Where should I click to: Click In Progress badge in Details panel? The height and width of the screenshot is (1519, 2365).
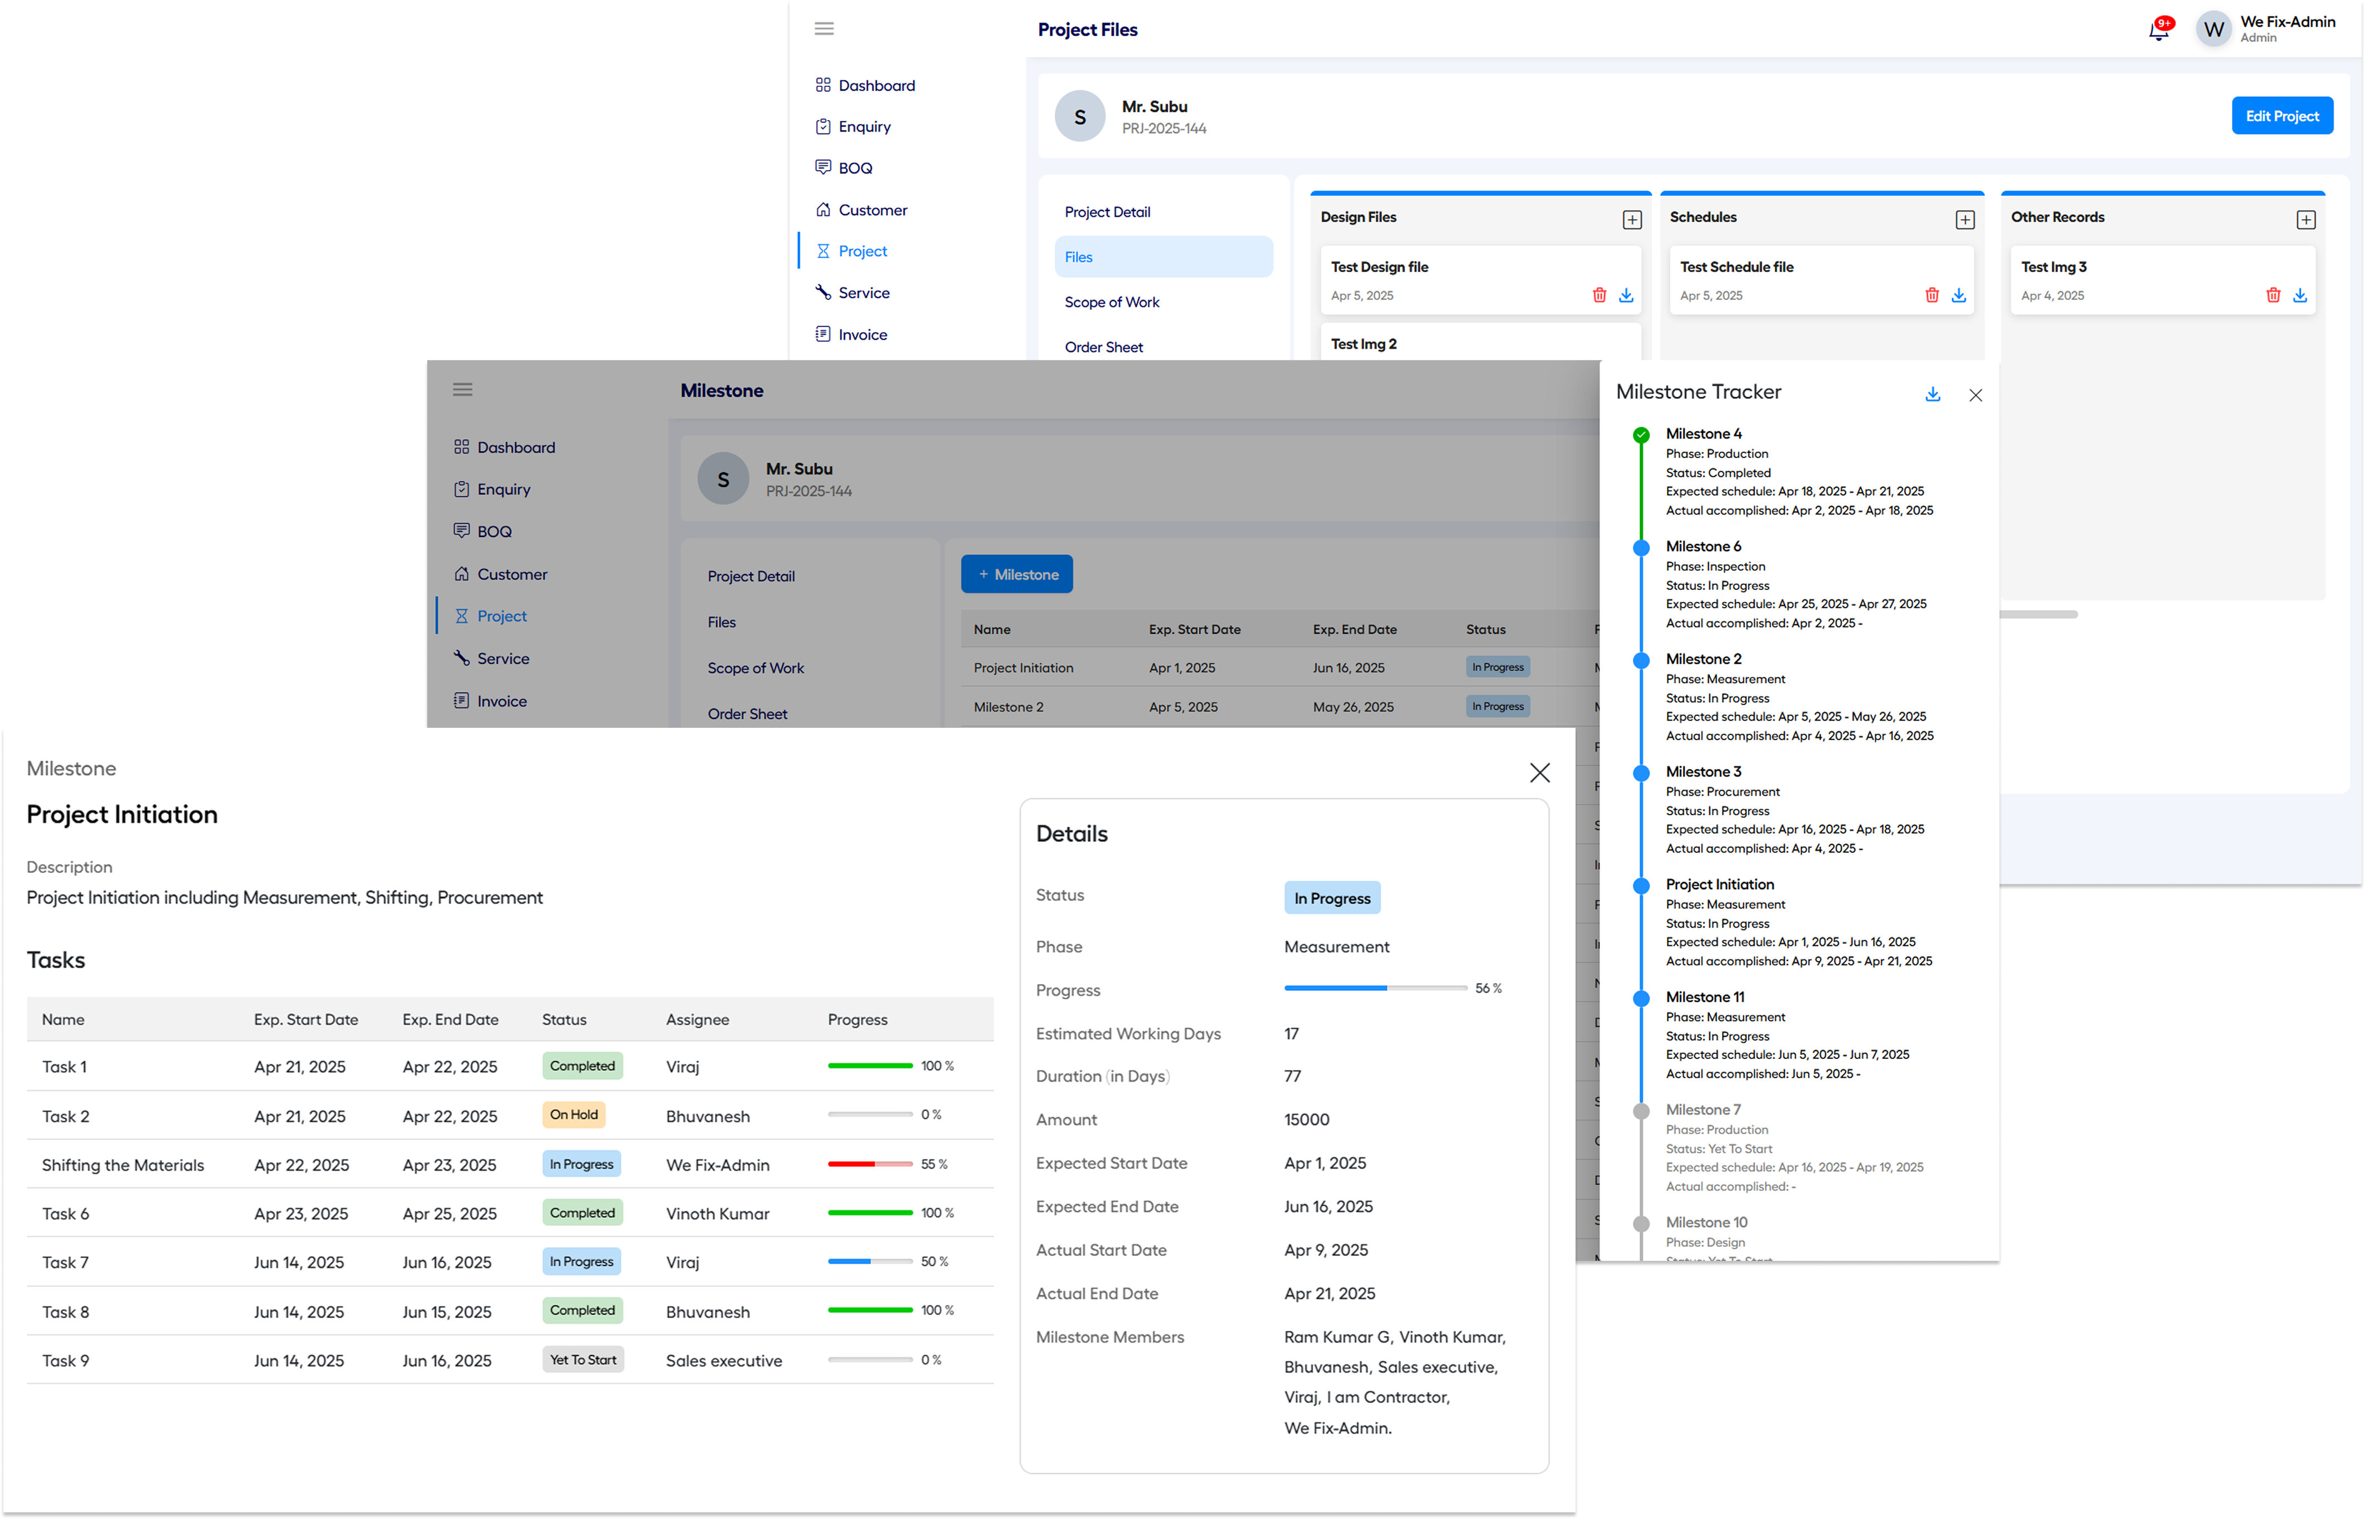[1331, 899]
